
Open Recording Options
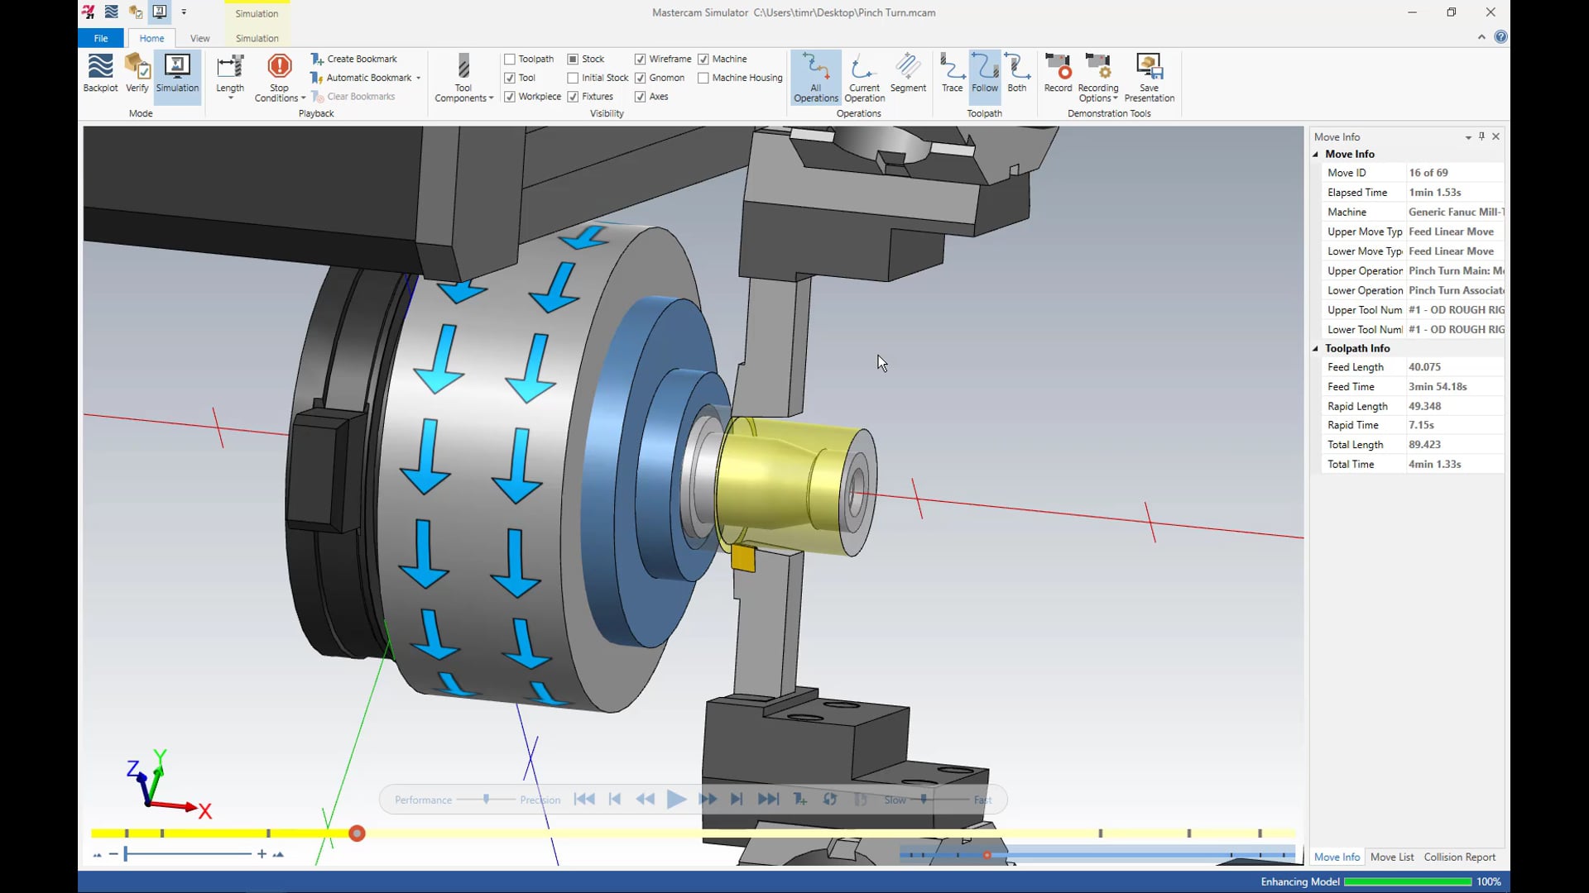pos(1098,78)
